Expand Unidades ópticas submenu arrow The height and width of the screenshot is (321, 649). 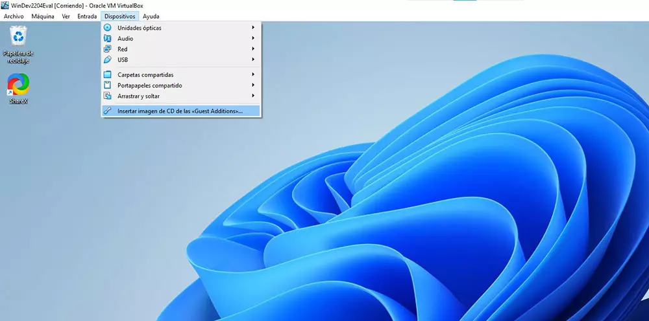[x=253, y=28]
